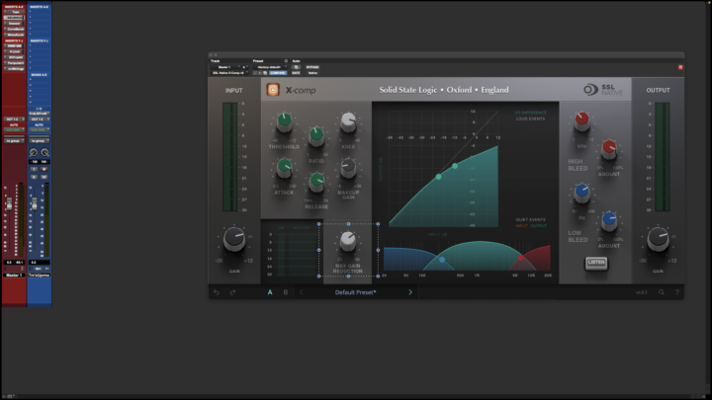Click the green Attack knob
This screenshot has height=400, width=712.
coord(284,167)
